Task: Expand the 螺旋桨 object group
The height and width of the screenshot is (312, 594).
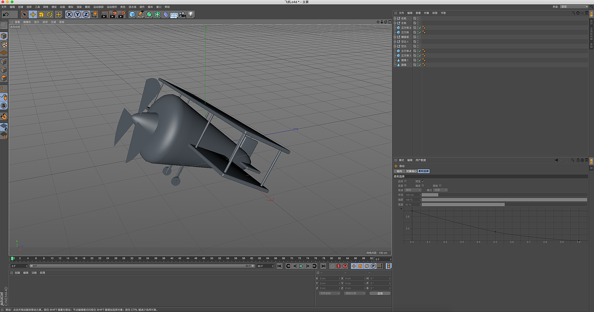Action: point(395,37)
